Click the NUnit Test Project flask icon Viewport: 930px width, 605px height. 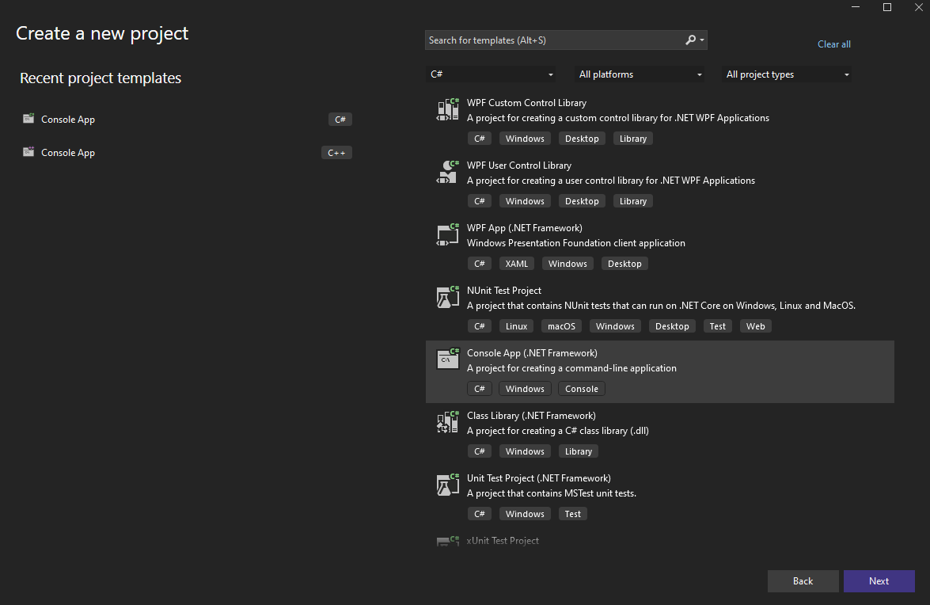[448, 297]
